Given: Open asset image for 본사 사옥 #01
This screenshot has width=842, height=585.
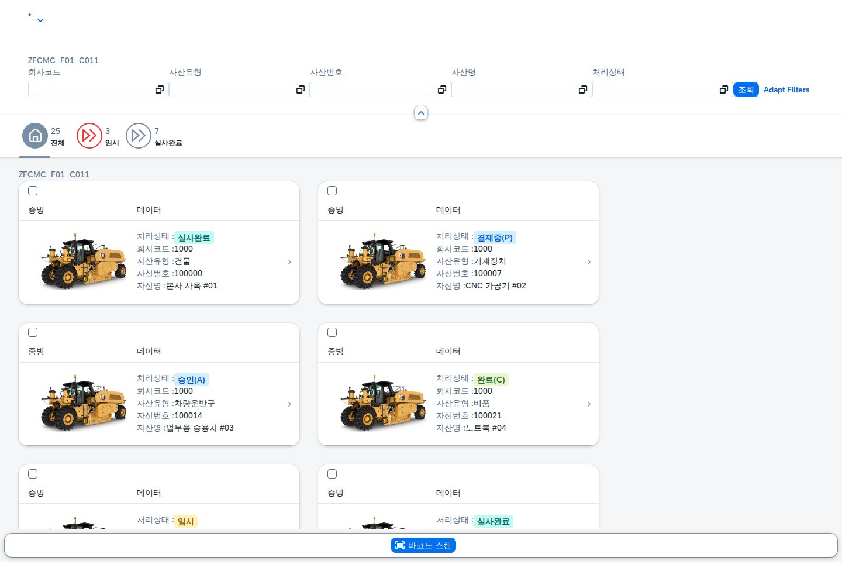Looking at the screenshot, I should point(84,261).
